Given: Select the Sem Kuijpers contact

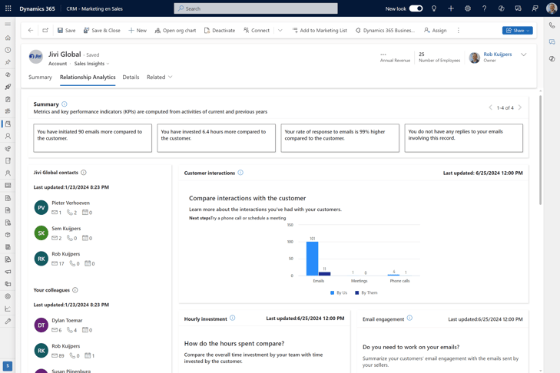Looking at the screenshot, I should click(x=66, y=229).
